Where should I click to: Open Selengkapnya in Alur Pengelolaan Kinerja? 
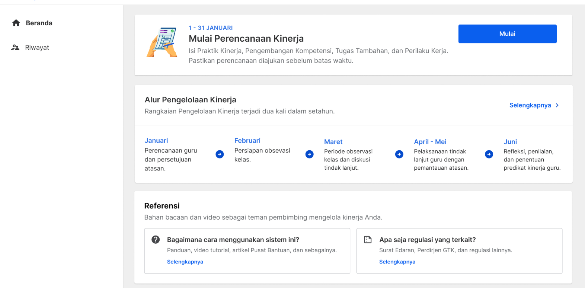point(530,105)
